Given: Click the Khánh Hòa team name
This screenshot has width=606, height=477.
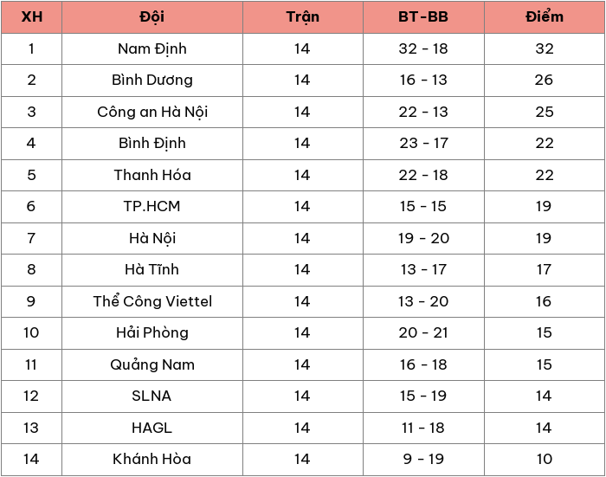Looking at the screenshot, I should tap(152, 459).
